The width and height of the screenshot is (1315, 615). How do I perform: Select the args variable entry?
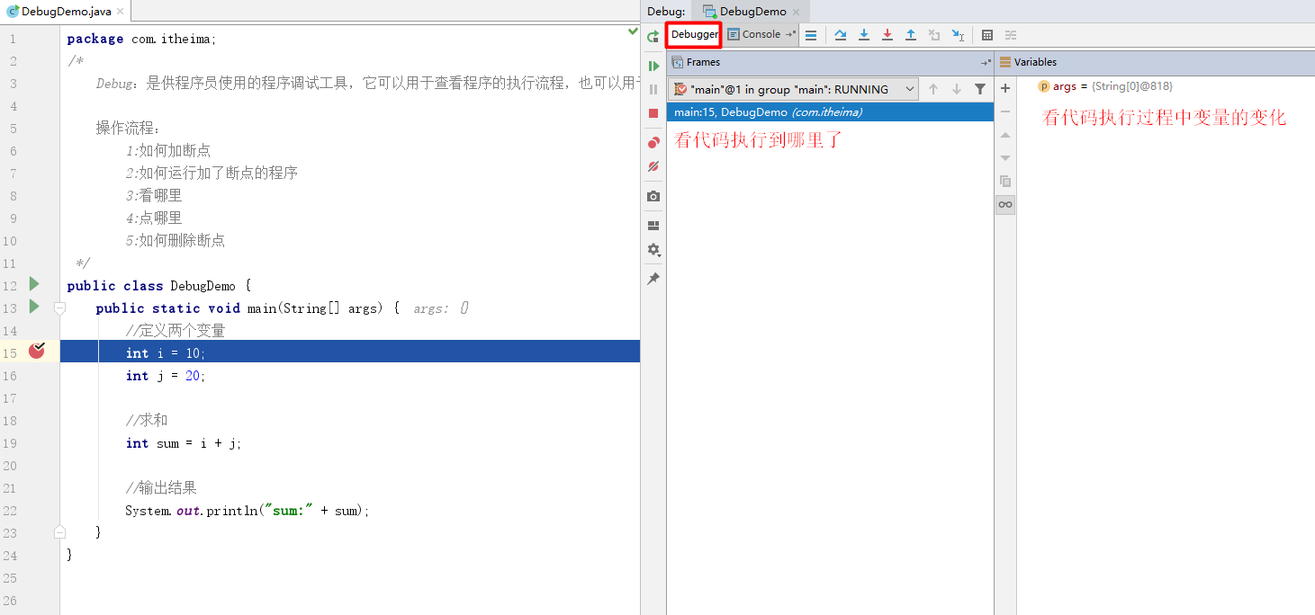1105,86
